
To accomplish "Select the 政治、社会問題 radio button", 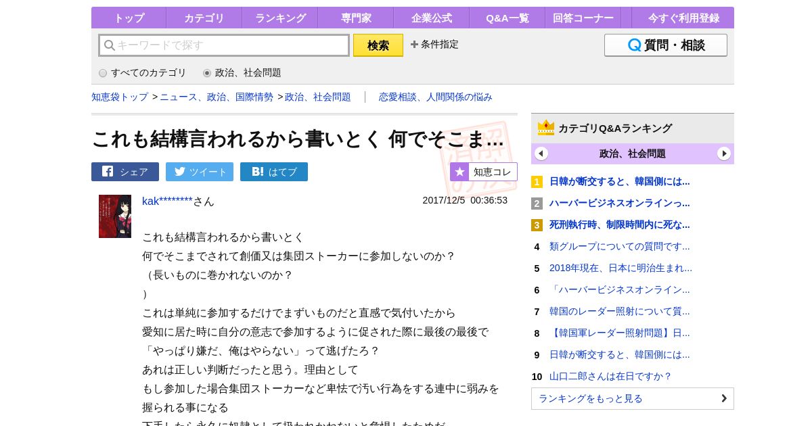I will pos(207,73).
